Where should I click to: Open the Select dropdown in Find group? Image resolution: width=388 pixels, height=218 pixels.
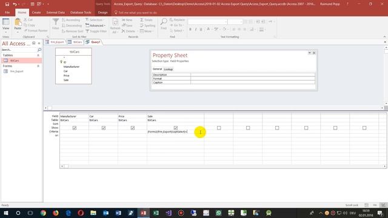point(176,31)
